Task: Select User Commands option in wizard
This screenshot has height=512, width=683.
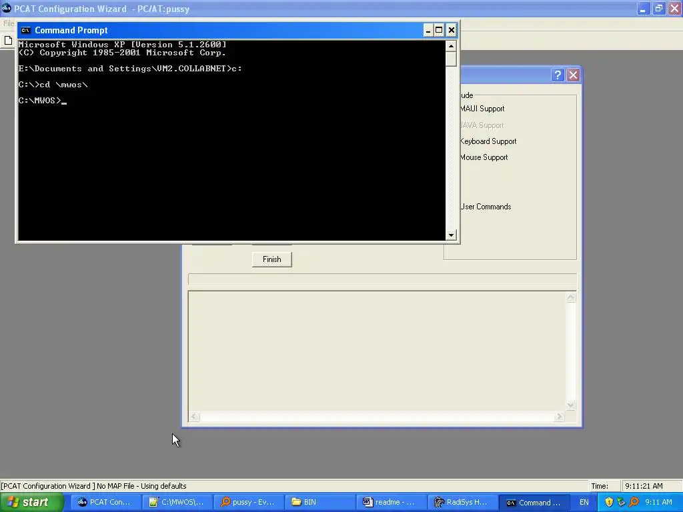Action: [x=486, y=207]
